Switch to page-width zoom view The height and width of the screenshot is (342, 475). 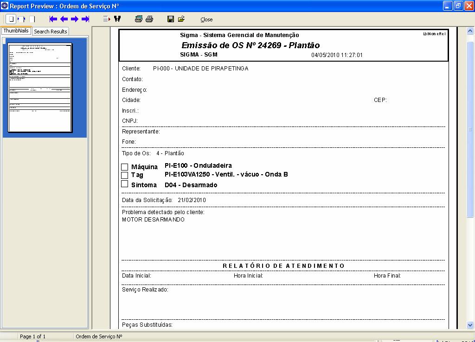point(21,19)
